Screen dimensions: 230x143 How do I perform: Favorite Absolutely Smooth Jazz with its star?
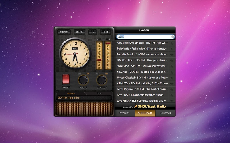[x=172, y=43]
